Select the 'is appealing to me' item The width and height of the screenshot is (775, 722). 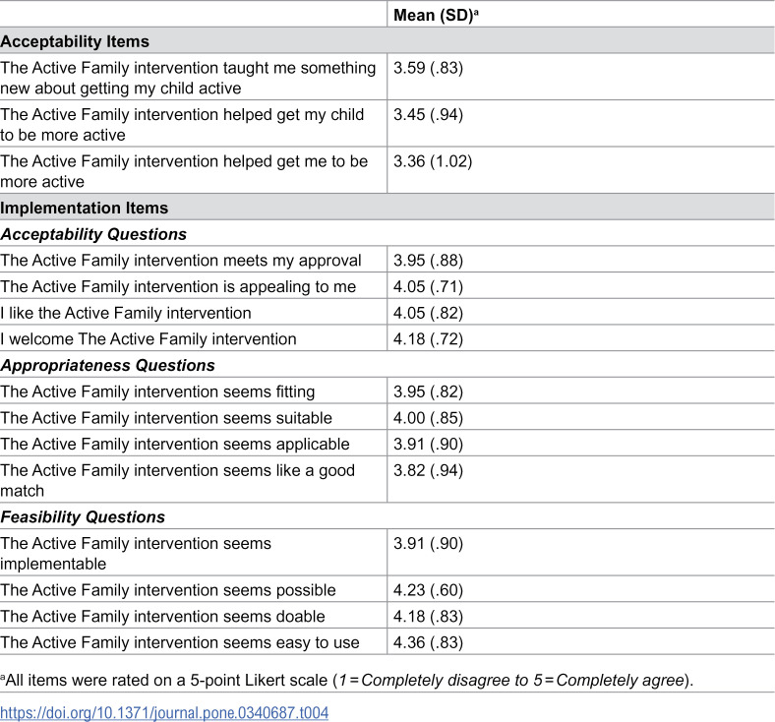click(x=178, y=286)
